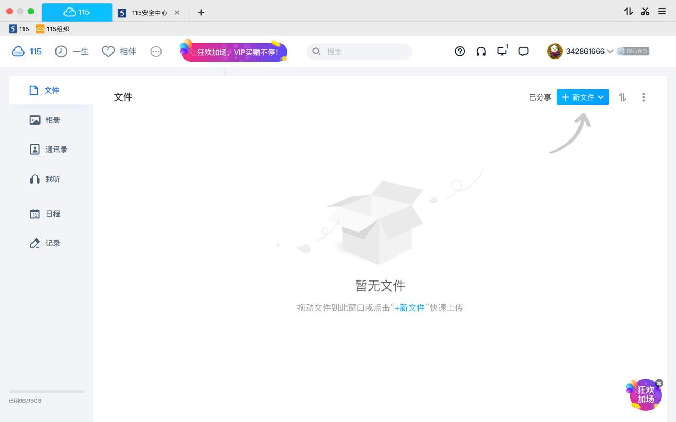Open the transfer list arrows beside 新文件
The height and width of the screenshot is (422, 676).
[x=622, y=97]
